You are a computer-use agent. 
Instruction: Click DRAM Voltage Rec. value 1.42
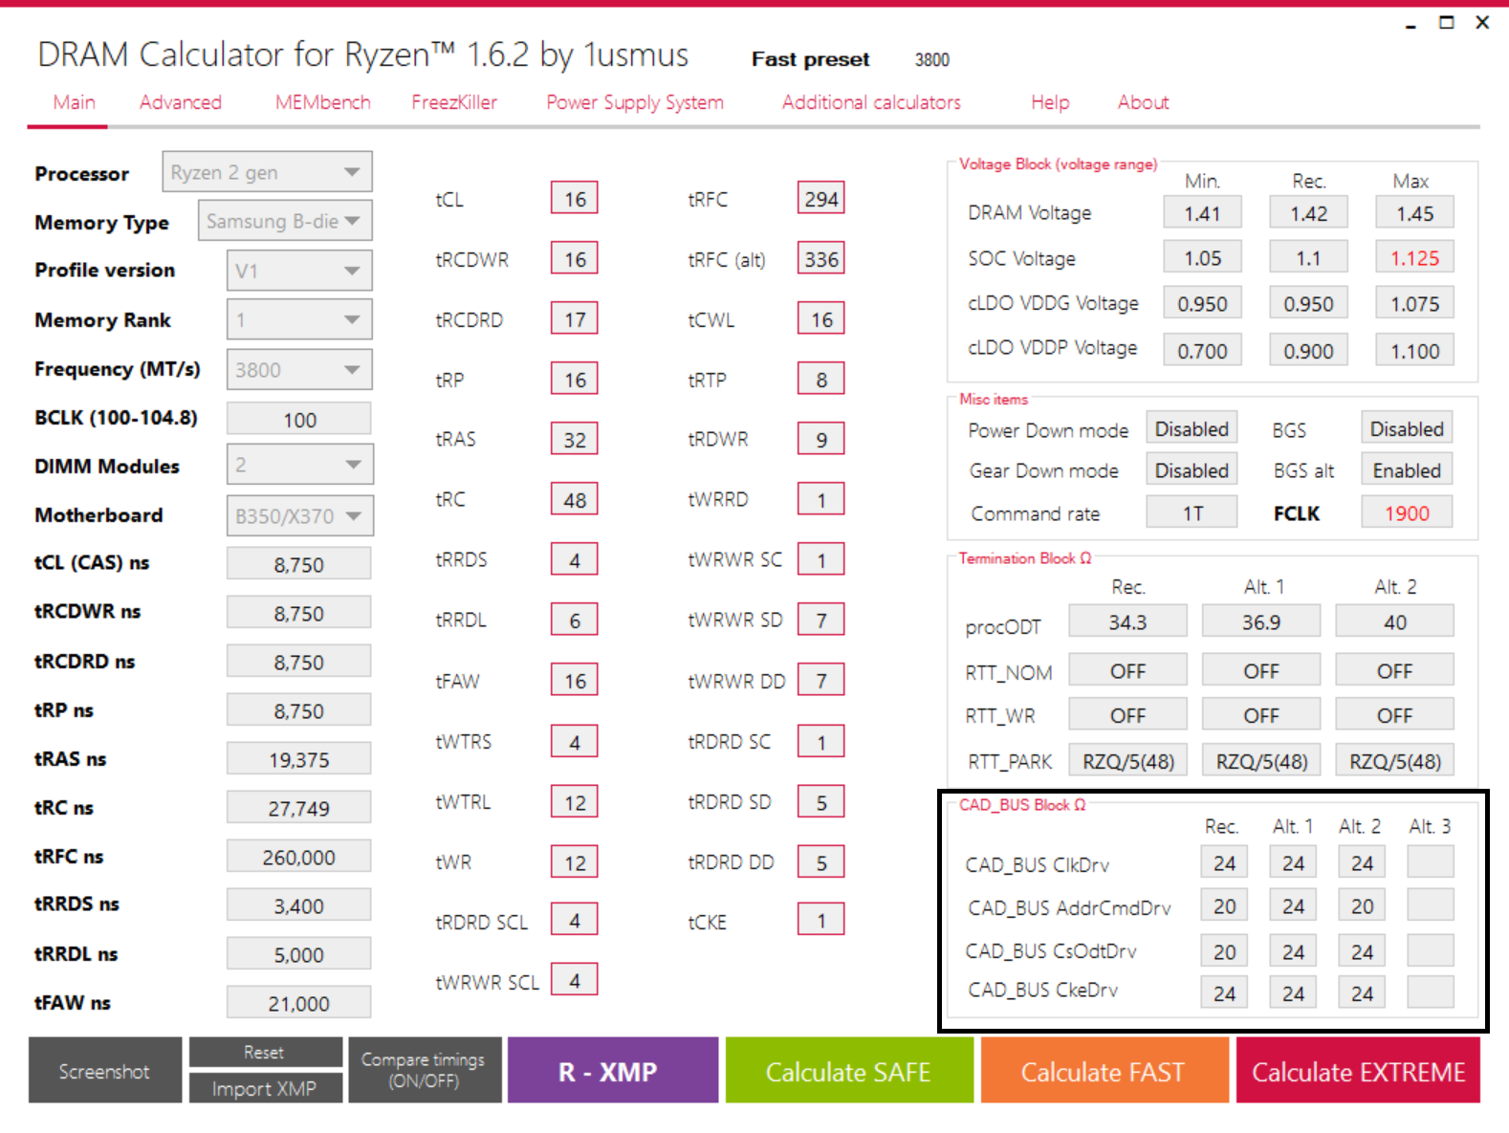pyautogui.click(x=1308, y=213)
